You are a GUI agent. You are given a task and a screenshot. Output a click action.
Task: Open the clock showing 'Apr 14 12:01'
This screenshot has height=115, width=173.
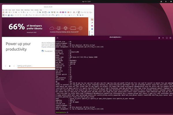(x=86, y=1)
